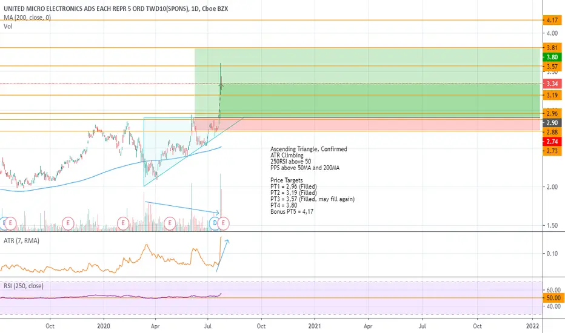Click the orange 3.57 price label
Image resolution: width=565 pixels, height=333 pixels.
552,66
